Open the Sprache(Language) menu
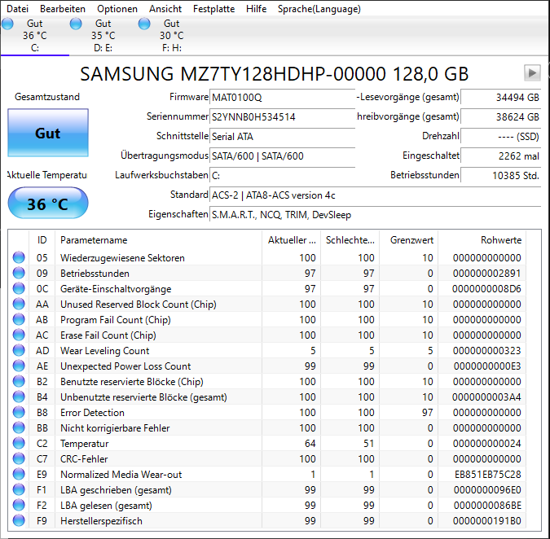 click(319, 9)
